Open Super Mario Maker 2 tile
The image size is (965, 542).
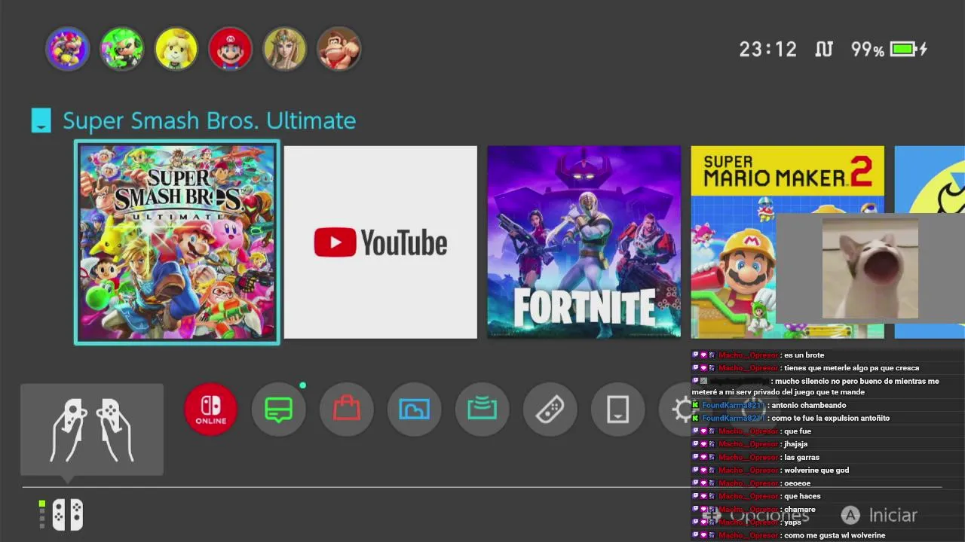[788, 242]
